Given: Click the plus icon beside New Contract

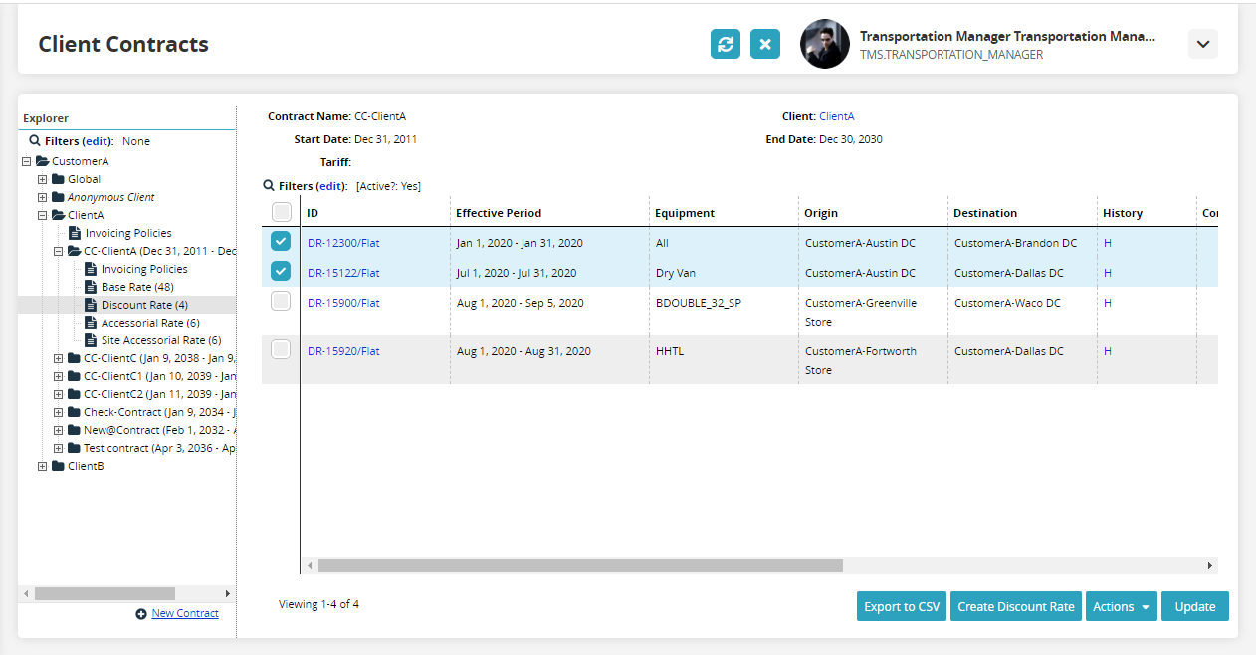Looking at the screenshot, I should pyautogui.click(x=141, y=614).
